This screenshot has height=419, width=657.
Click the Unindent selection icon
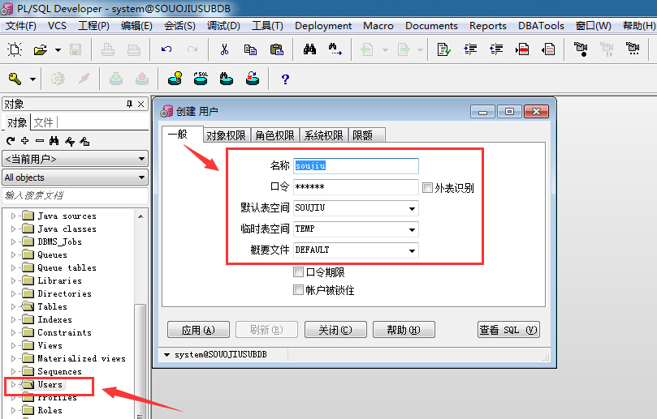tap(496, 49)
